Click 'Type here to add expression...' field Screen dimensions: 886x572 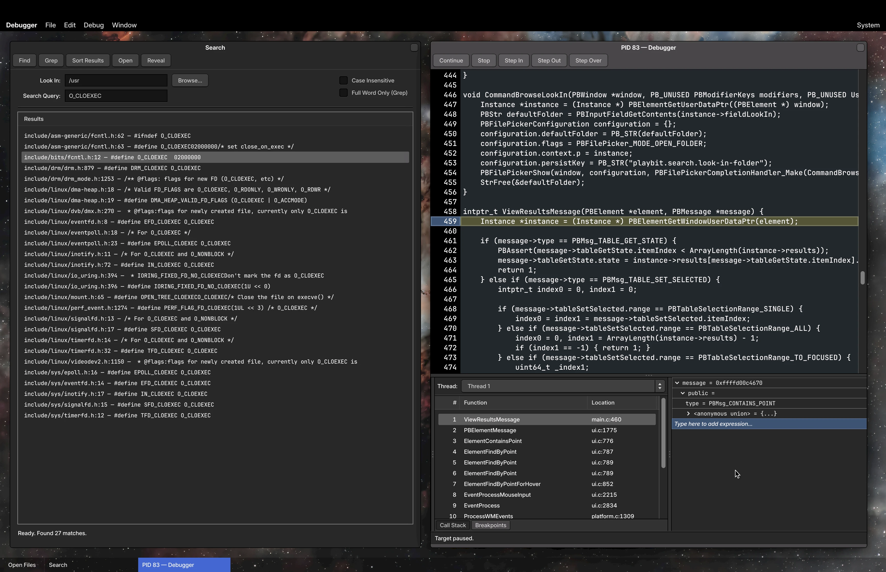769,424
